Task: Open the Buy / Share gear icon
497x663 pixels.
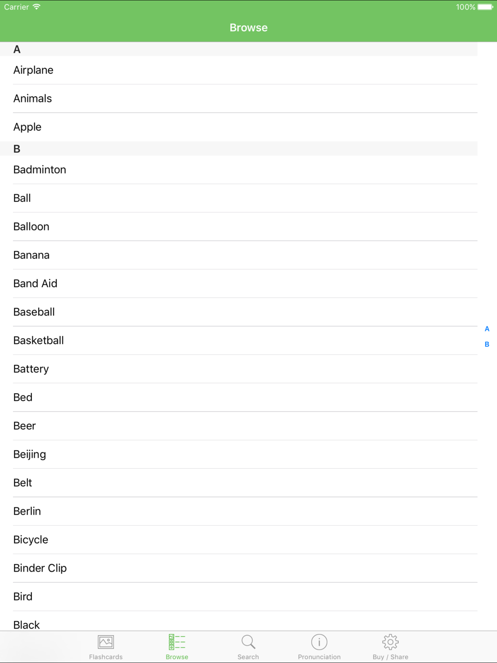Action: (390, 642)
